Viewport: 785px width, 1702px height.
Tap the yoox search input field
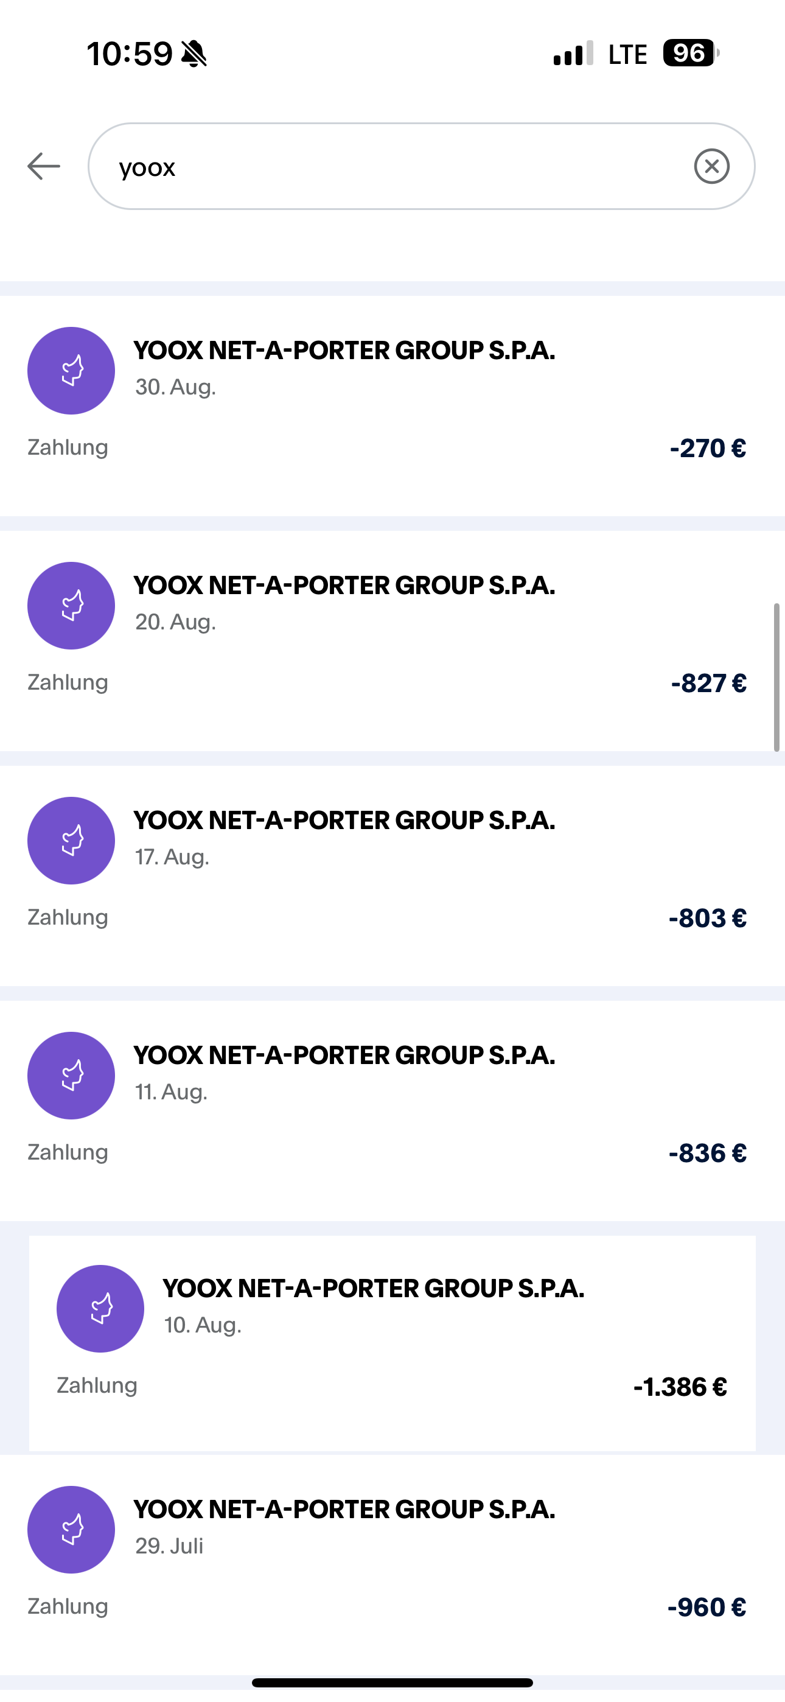(x=397, y=166)
